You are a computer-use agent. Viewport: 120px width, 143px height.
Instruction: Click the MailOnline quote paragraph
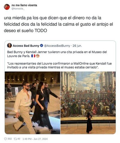coord(59,65)
